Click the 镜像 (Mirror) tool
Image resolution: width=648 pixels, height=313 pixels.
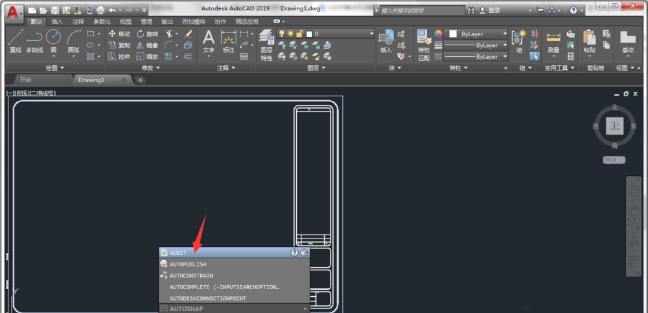coord(146,45)
